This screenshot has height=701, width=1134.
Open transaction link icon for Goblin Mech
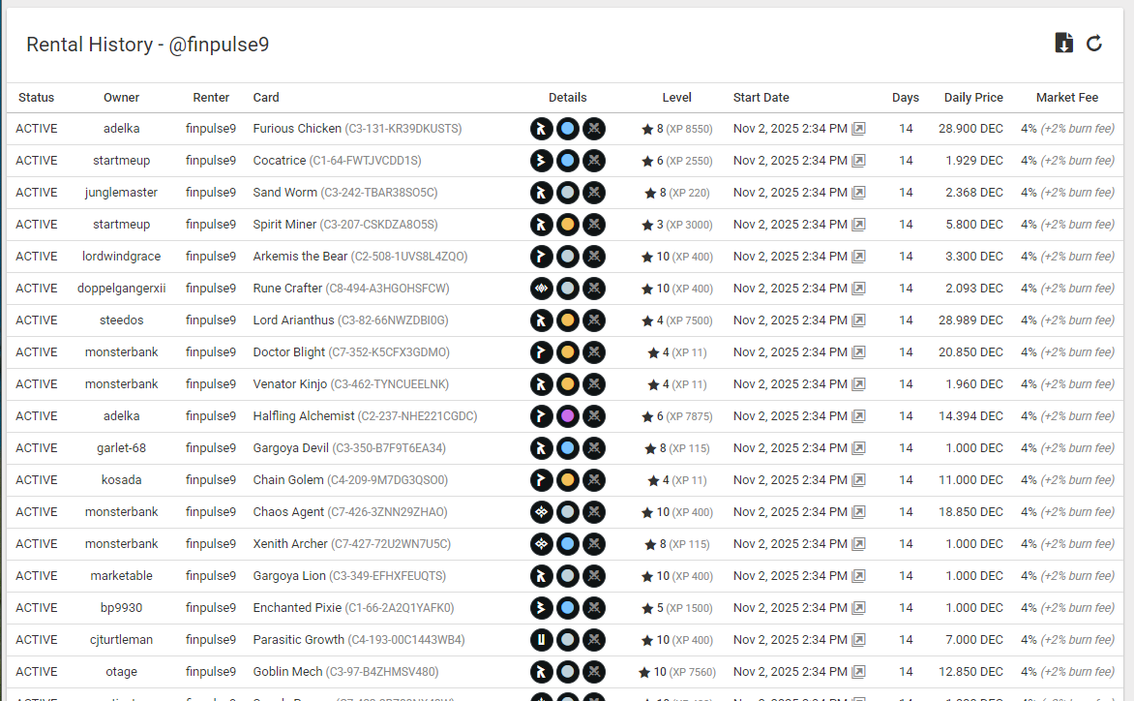click(x=858, y=671)
